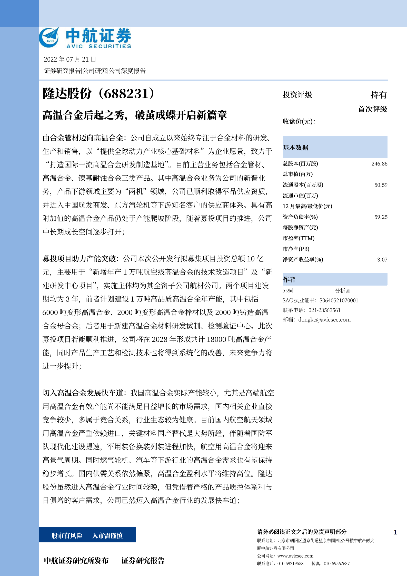
Task: Click the '总市值(百万)' row label
Action: coord(298,174)
